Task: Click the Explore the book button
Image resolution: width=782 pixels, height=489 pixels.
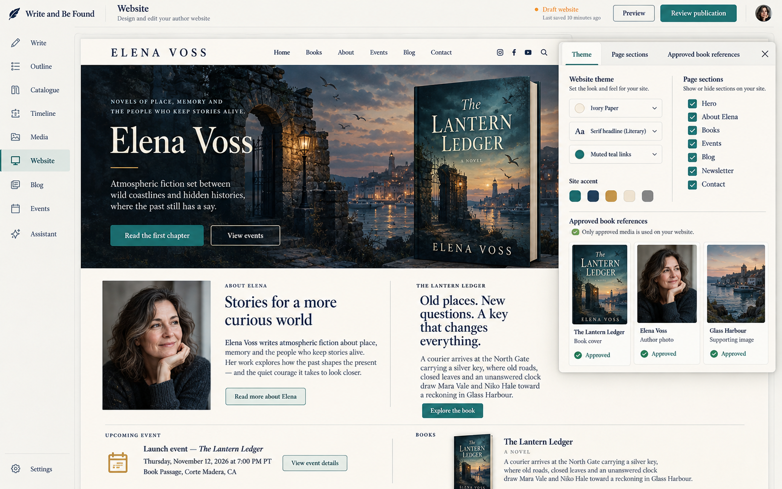Action: click(452, 411)
